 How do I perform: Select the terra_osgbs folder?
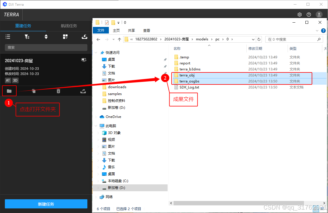[189, 81]
